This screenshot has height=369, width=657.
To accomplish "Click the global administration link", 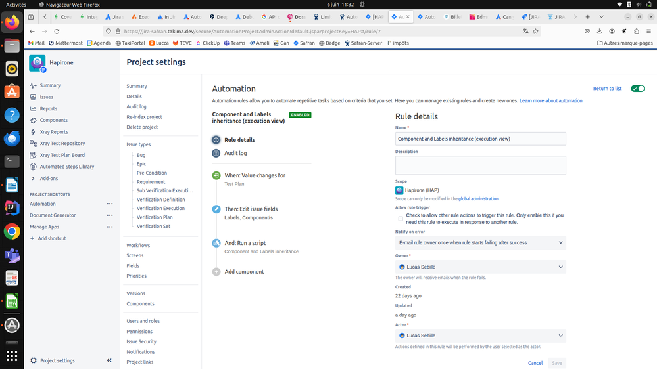I will pyautogui.click(x=478, y=199).
